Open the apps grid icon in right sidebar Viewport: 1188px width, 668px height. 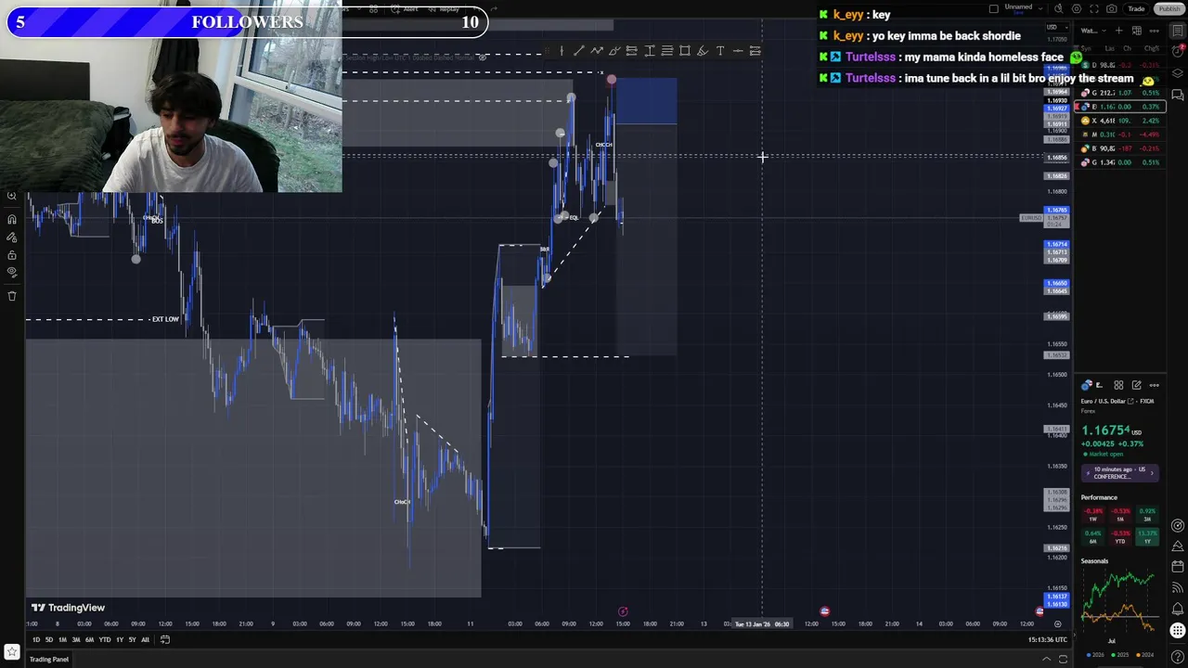click(1177, 631)
